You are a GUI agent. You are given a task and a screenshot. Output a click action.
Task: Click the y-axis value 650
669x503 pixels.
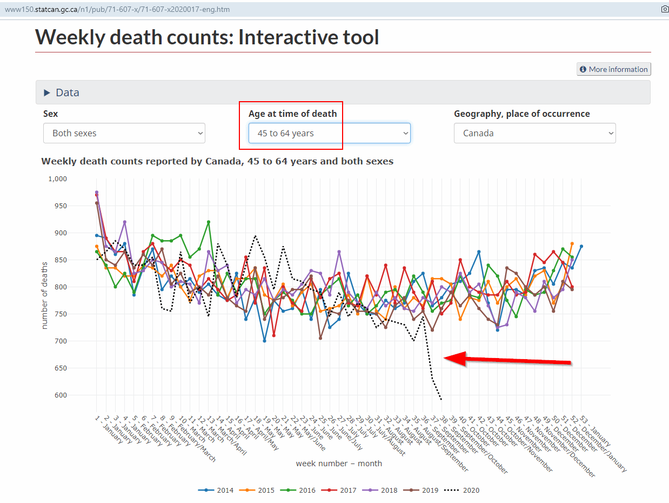pyautogui.click(x=59, y=368)
